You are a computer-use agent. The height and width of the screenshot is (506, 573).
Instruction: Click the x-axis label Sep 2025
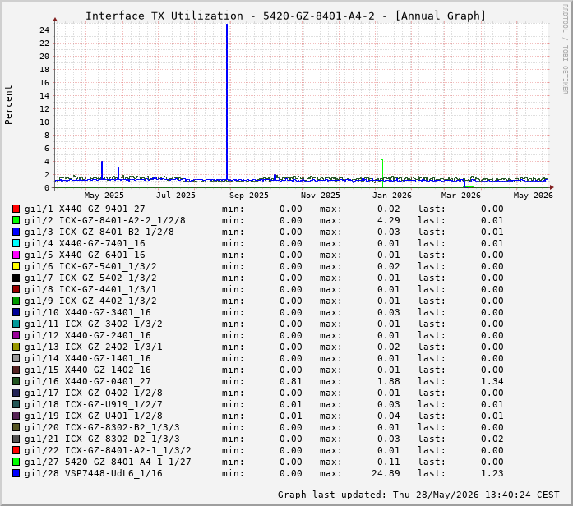(249, 195)
